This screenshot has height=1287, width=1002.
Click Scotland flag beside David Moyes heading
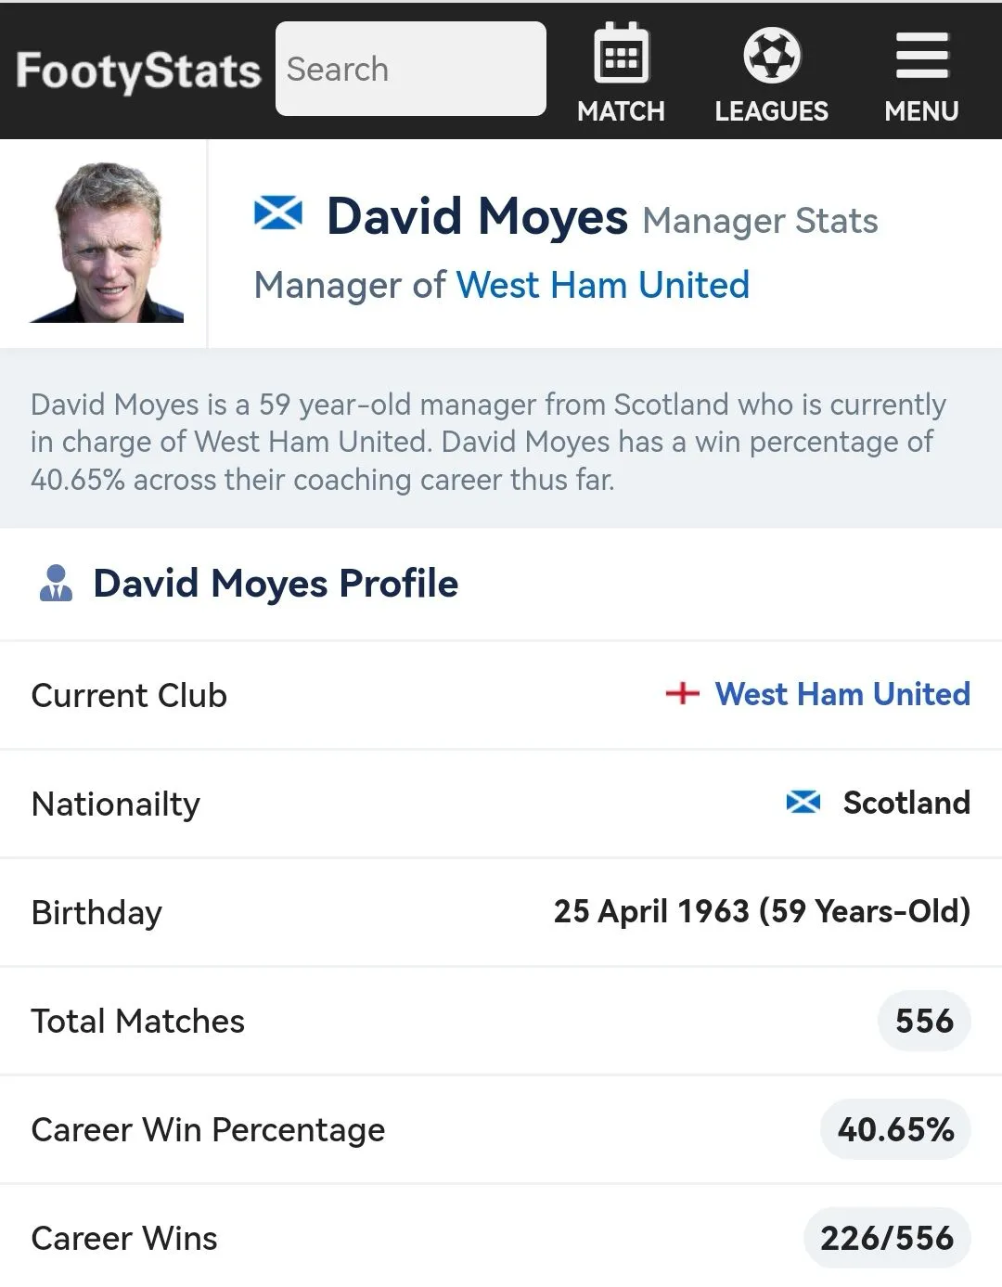278,213
